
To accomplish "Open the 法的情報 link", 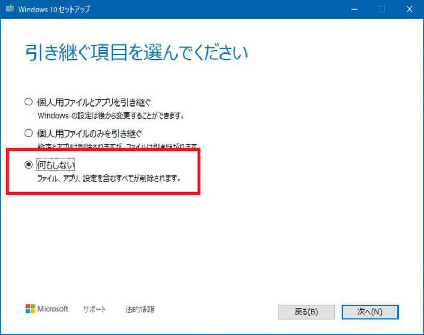I will pyautogui.click(x=140, y=309).
